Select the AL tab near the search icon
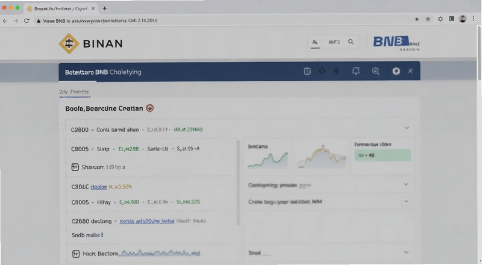482x265 pixels. (315, 42)
